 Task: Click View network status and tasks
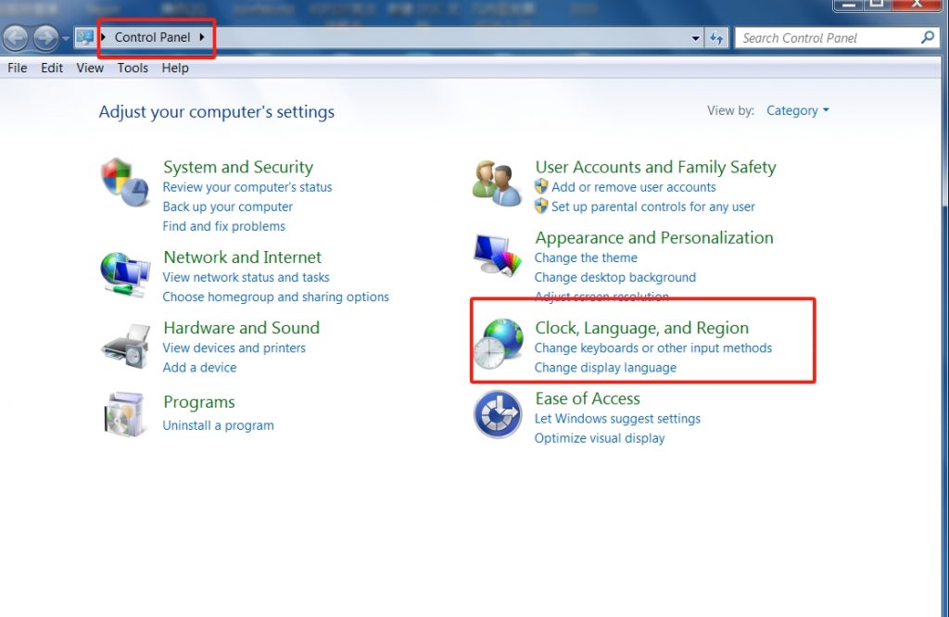click(246, 277)
